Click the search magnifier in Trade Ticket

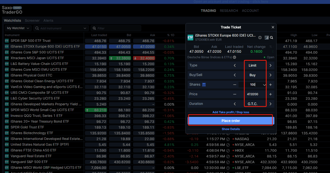pos(272,38)
